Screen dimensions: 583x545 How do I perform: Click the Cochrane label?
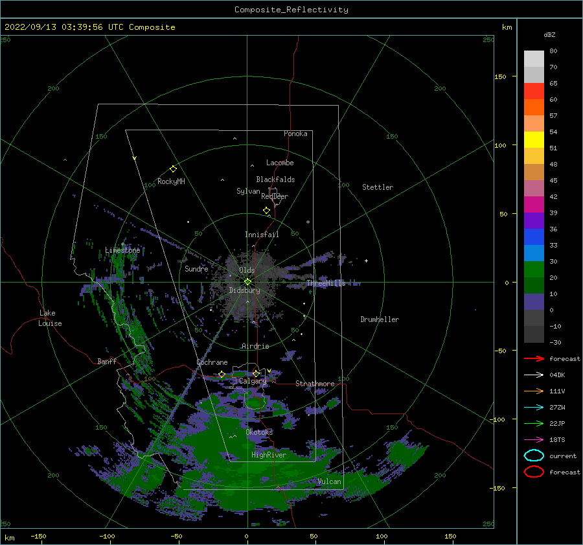(x=212, y=362)
